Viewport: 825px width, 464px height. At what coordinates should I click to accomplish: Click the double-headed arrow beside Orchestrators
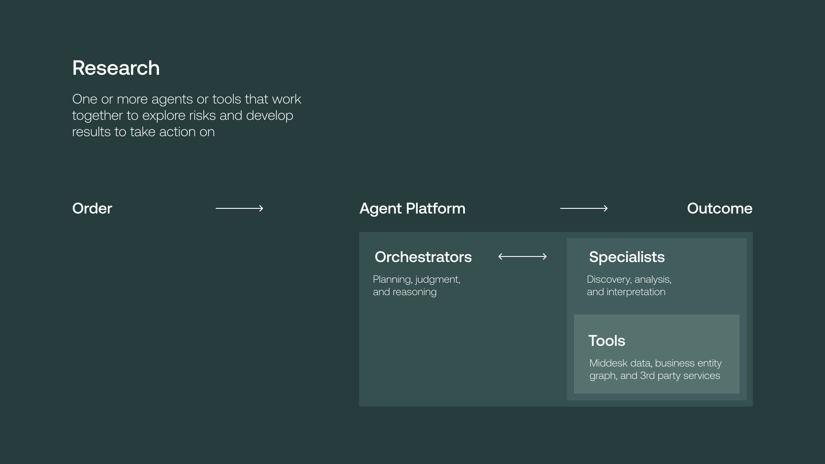click(x=522, y=256)
